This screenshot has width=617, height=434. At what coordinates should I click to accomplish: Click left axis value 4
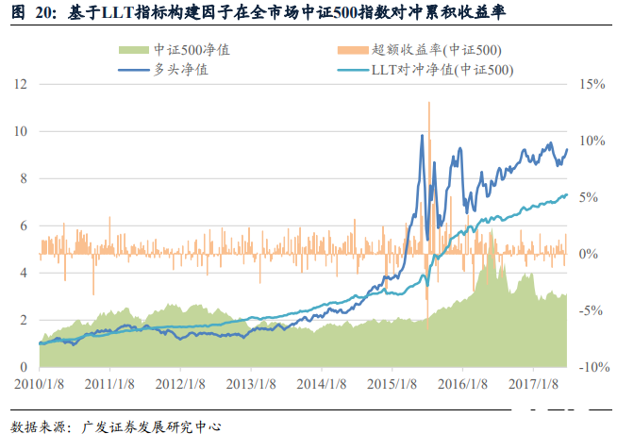tap(24, 273)
